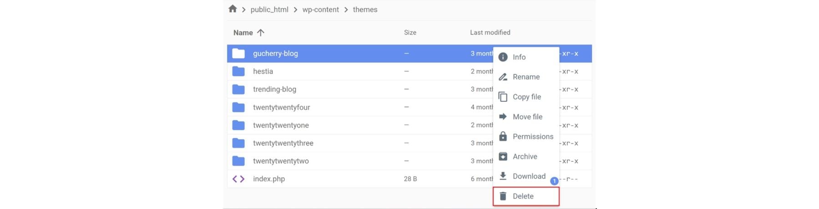Toggle sort order arrow next to Name
819x209 pixels.
click(x=261, y=33)
